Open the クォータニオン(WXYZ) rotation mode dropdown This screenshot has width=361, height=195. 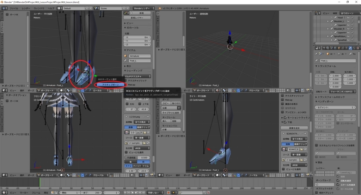(x=343, y=92)
